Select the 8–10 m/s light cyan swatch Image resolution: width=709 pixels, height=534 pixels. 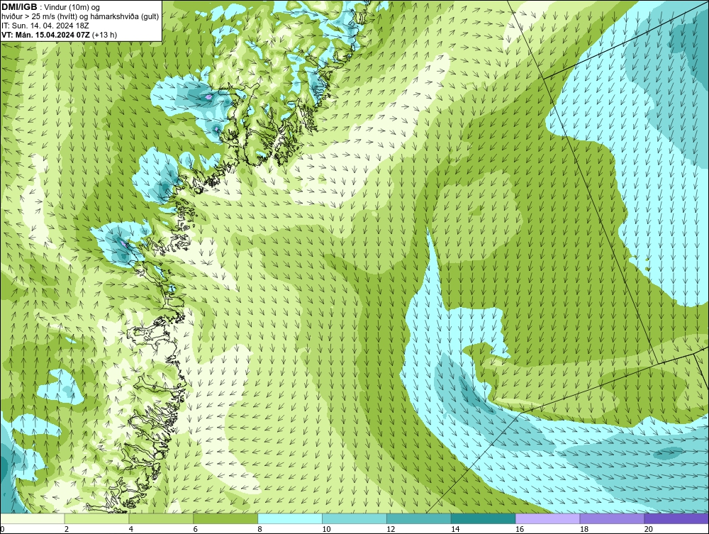(x=290, y=518)
